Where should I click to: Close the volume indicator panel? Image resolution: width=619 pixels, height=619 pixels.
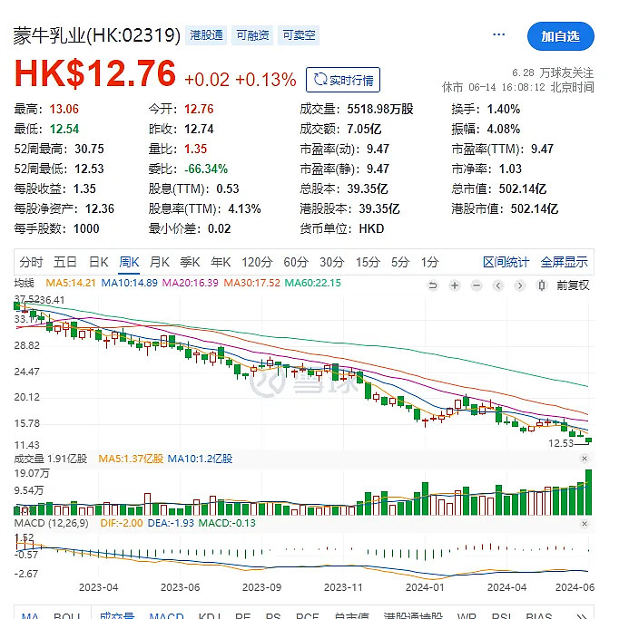(x=585, y=459)
